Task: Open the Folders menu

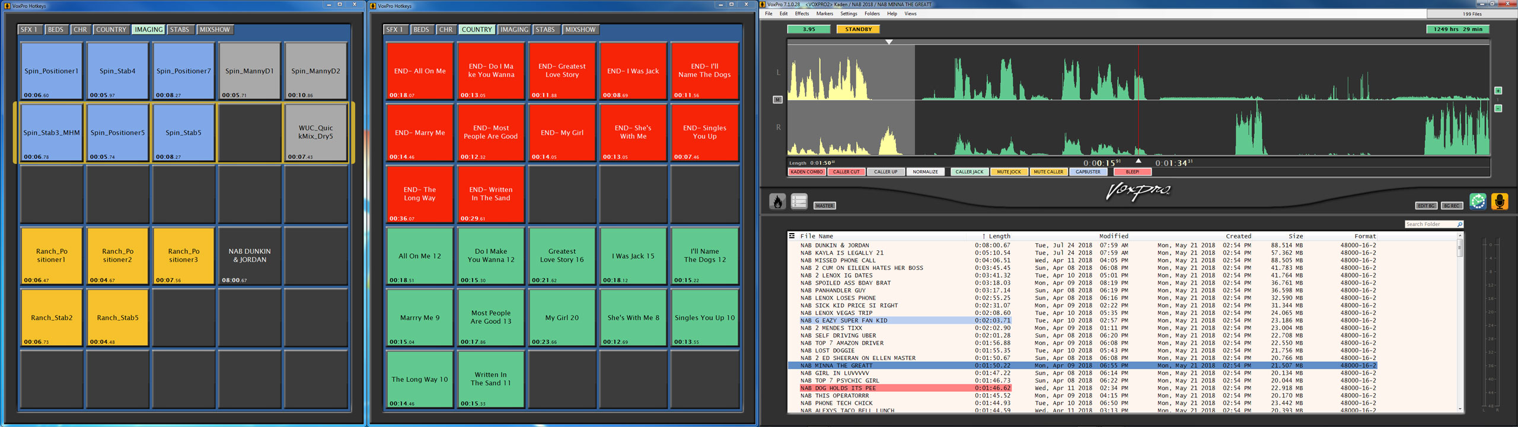Action: (x=872, y=14)
